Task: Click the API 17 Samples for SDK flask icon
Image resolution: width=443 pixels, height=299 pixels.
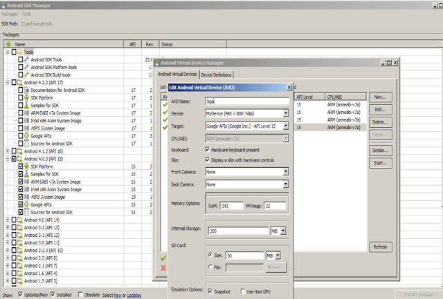Action: 26,105
